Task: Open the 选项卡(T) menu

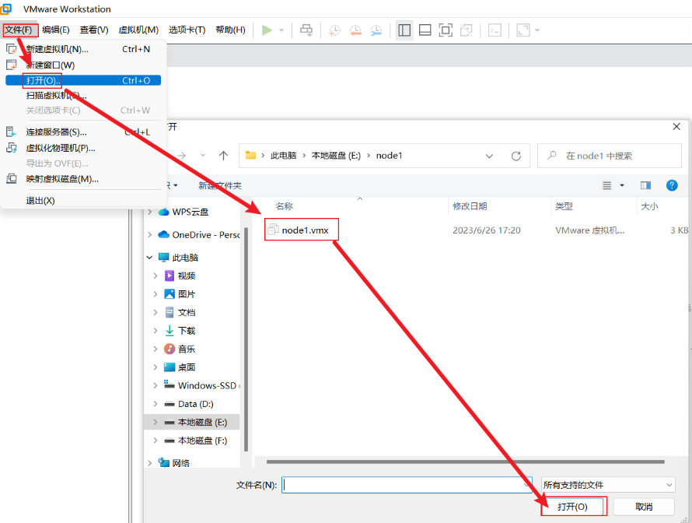Action: (187, 30)
